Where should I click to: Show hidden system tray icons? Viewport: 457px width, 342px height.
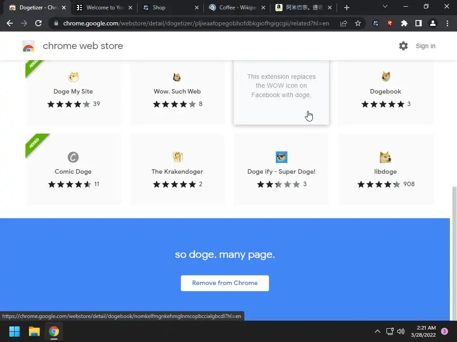(x=378, y=331)
